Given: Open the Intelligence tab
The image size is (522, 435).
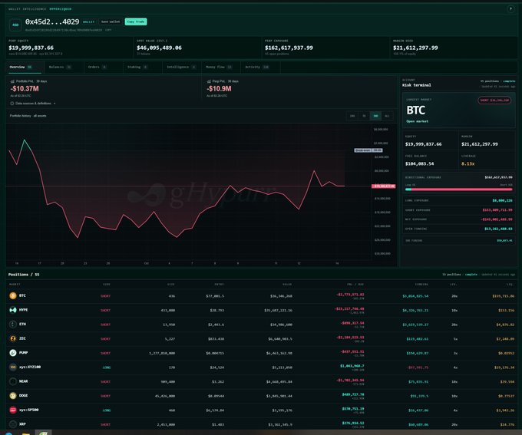Looking at the screenshot, I should pyautogui.click(x=181, y=67).
